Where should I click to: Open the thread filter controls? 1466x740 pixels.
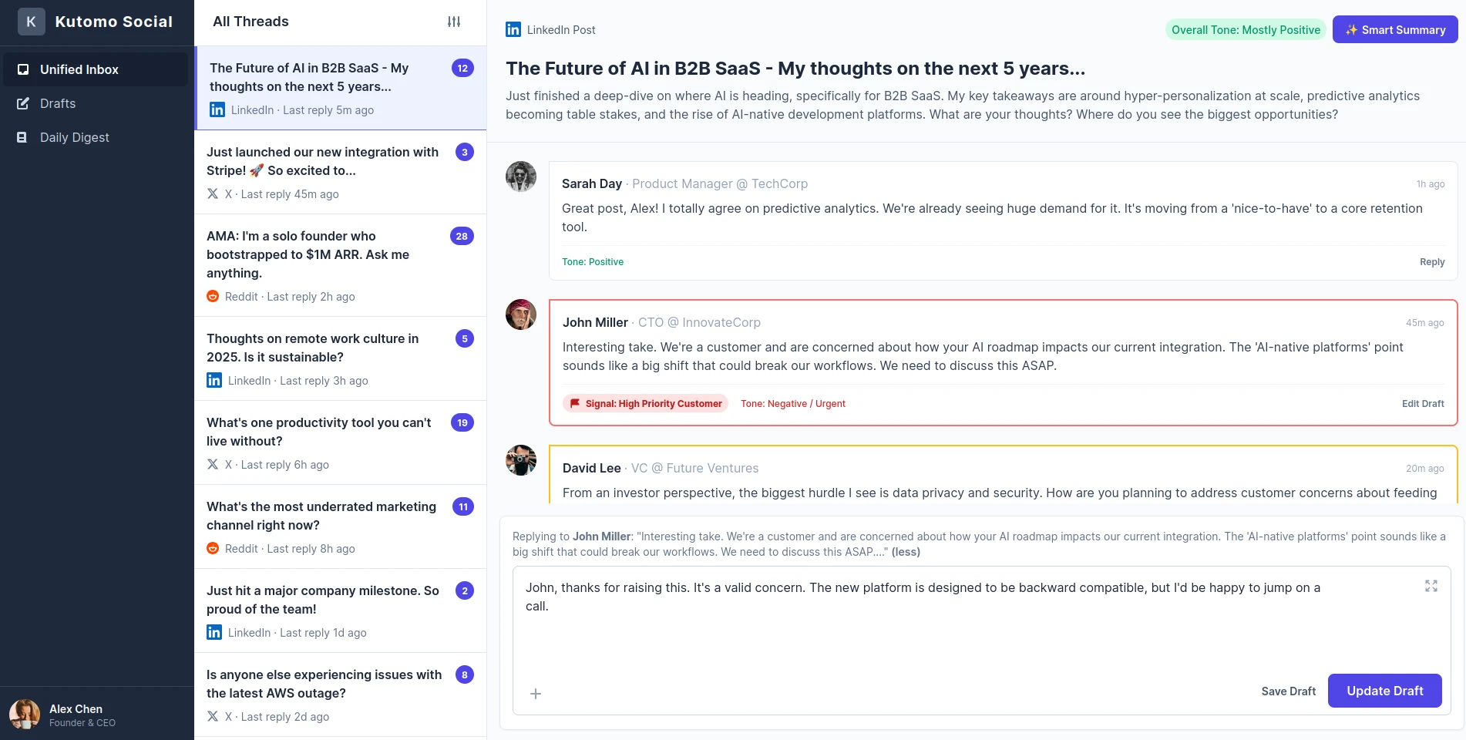coord(454,22)
